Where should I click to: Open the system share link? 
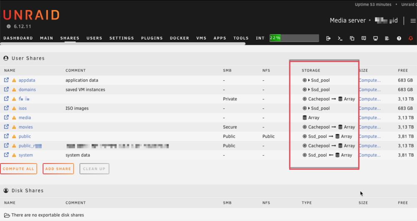[26, 155]
